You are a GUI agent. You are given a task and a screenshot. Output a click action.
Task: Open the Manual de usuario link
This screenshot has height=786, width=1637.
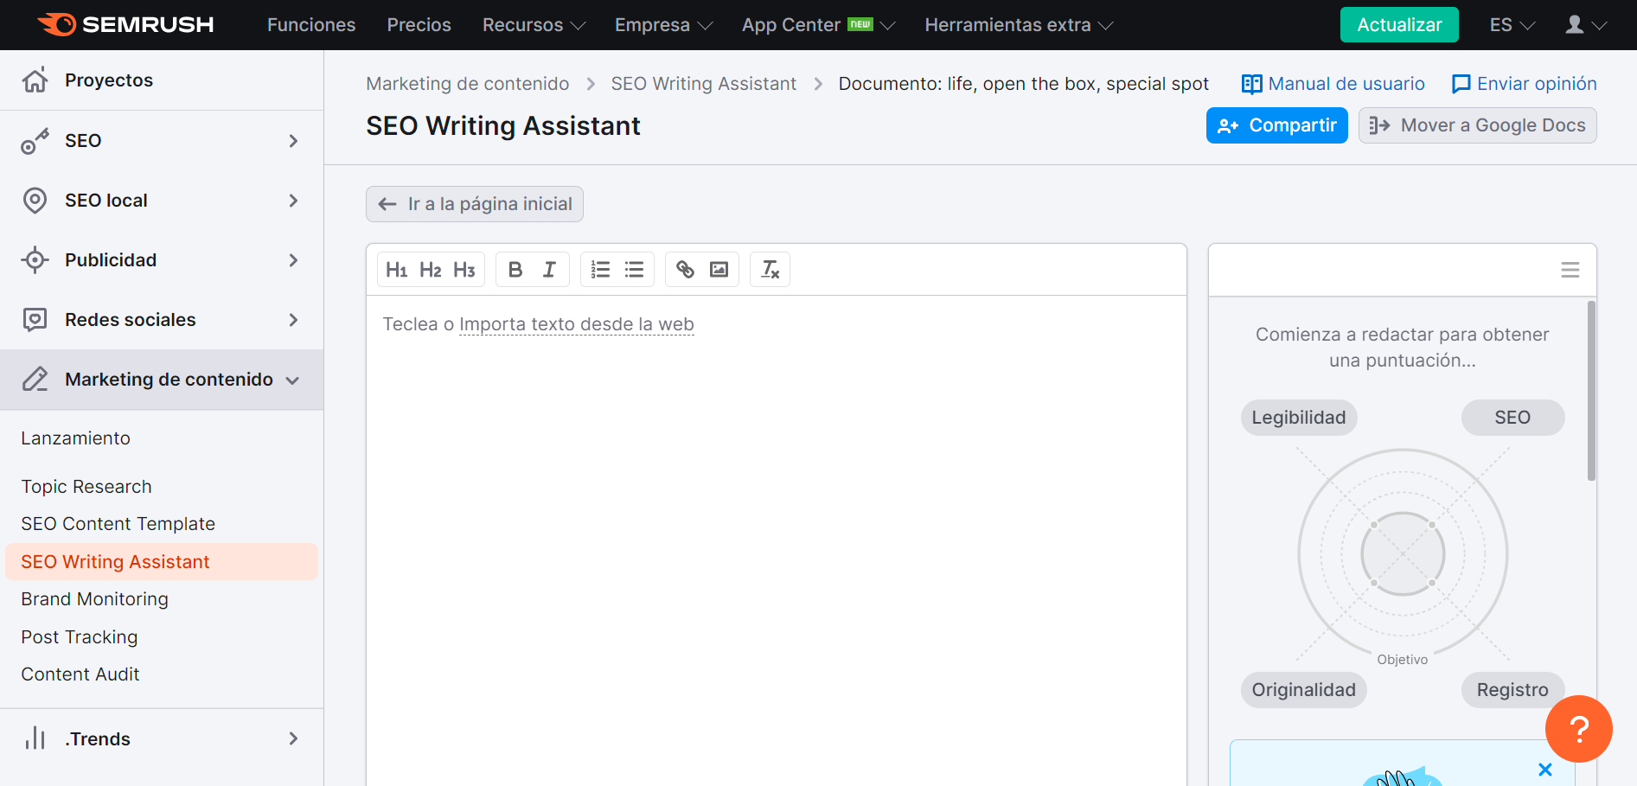coord(1333,84)
